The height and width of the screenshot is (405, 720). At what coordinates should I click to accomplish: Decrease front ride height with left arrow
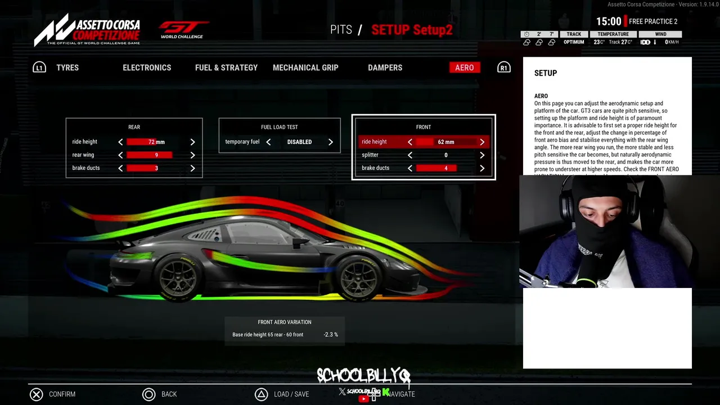[410, 142]
